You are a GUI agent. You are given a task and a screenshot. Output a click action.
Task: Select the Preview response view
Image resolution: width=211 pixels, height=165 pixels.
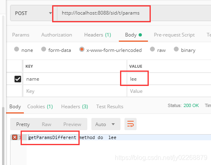tap(72, 124)
